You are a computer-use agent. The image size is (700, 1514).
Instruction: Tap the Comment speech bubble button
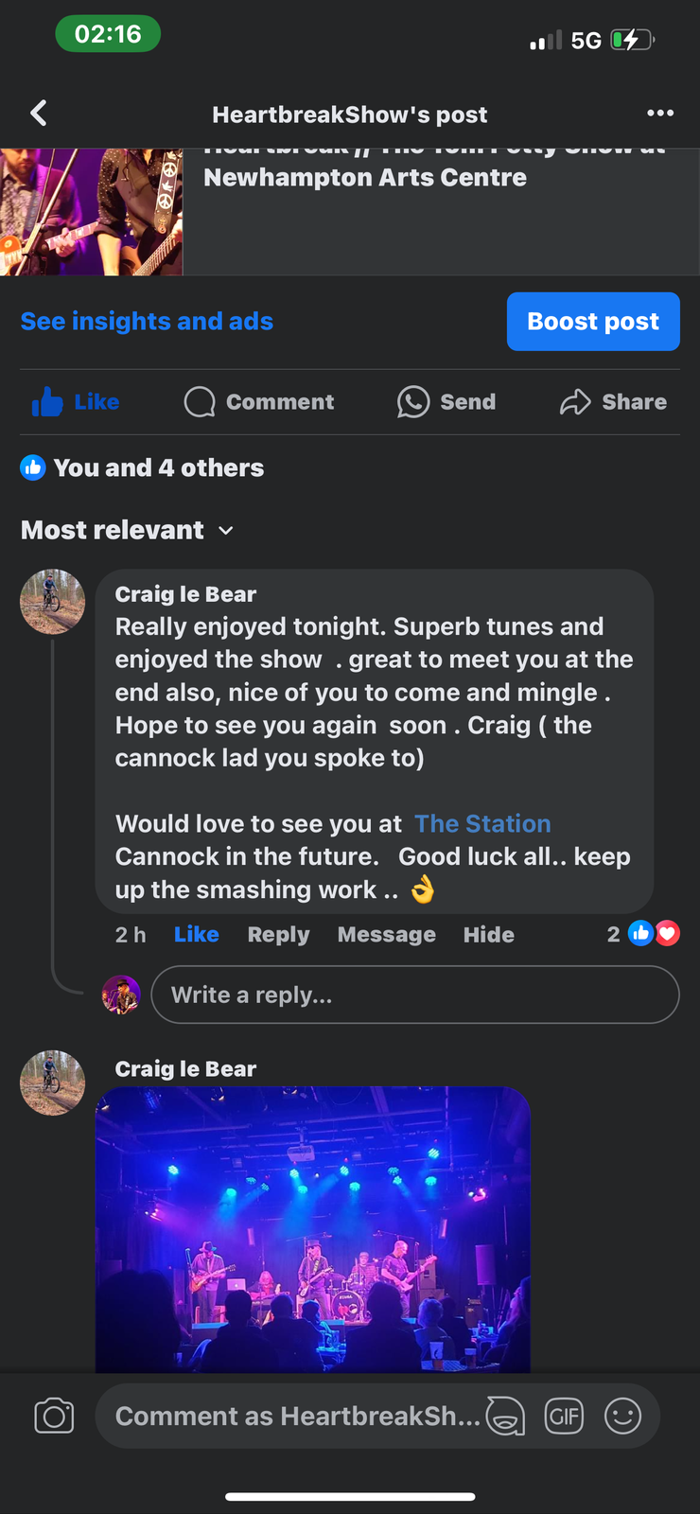(259, 402)
